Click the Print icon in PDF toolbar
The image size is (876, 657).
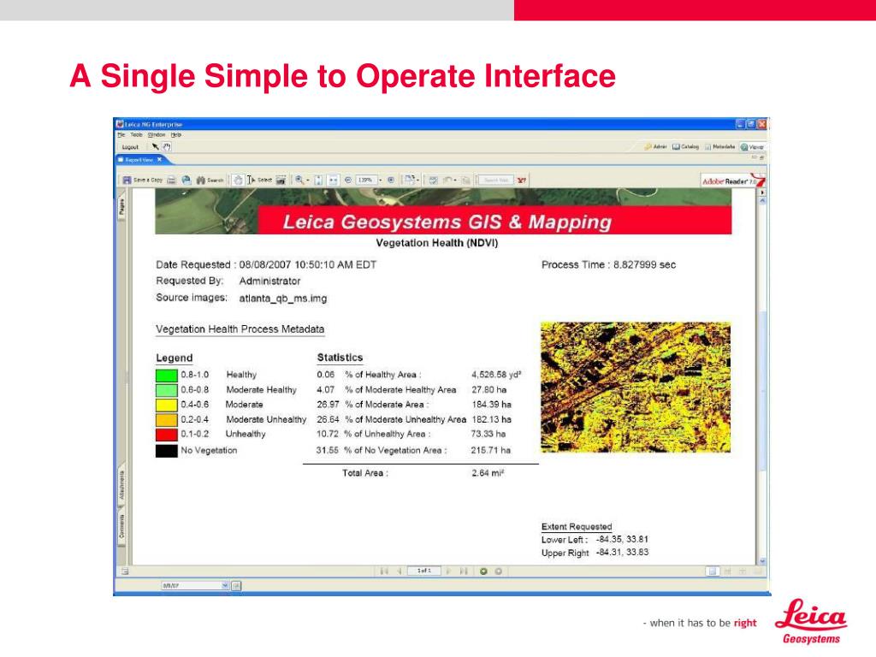tap(171, 180)
